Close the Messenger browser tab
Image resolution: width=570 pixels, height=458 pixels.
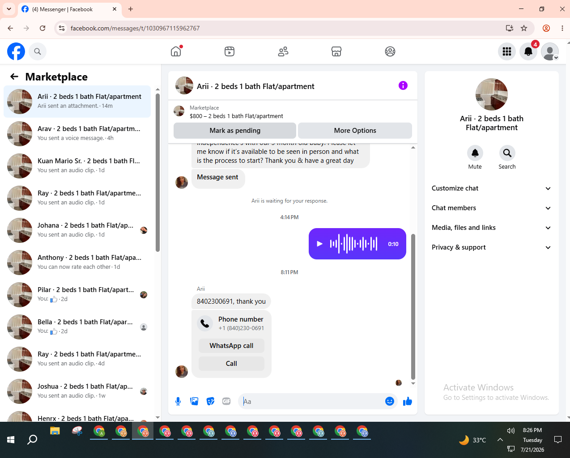coord(115,9)
